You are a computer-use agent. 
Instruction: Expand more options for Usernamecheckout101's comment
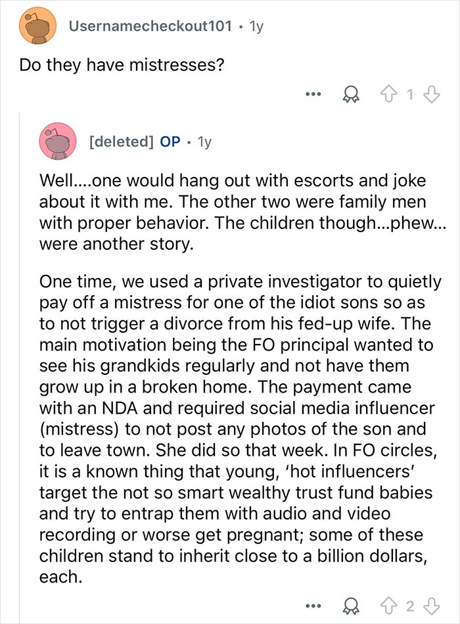[x=314, y=93]
